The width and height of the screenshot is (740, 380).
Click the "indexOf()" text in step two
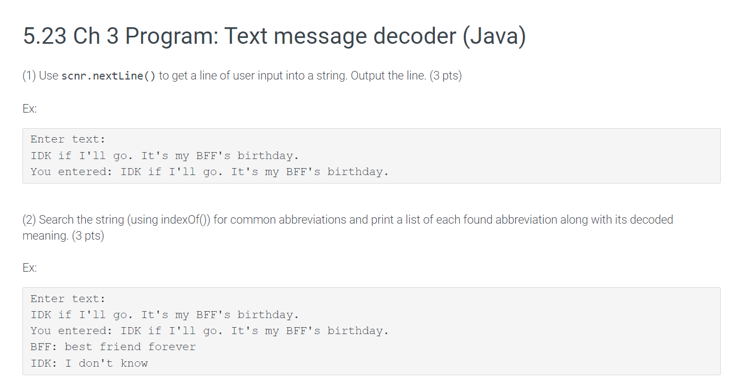[x=186, y=219]
